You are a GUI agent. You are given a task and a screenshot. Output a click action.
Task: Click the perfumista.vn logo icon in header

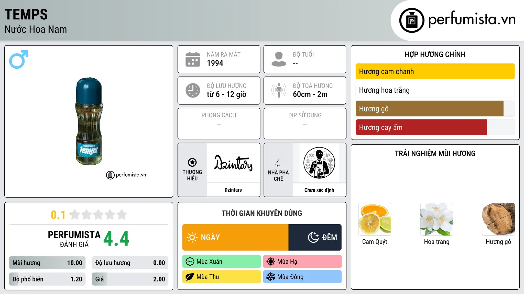point(412,20)
